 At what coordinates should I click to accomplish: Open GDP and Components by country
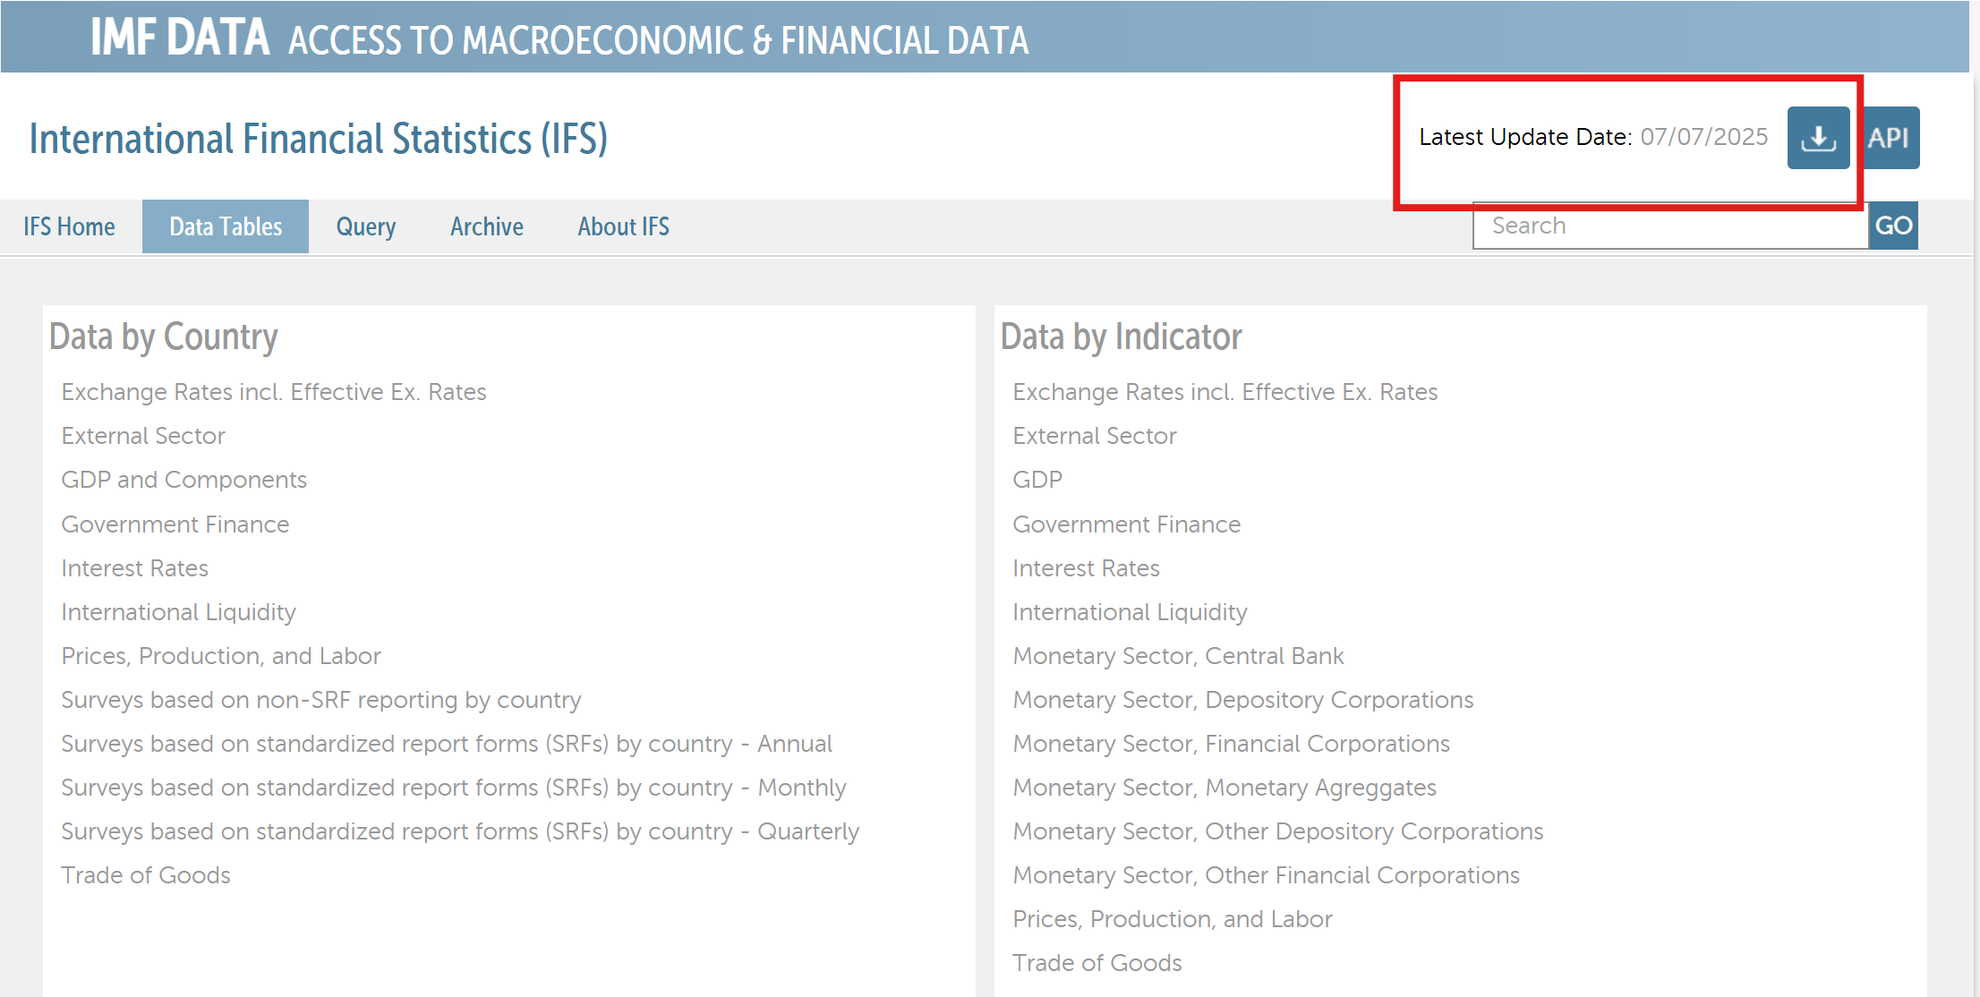(183, 480)
